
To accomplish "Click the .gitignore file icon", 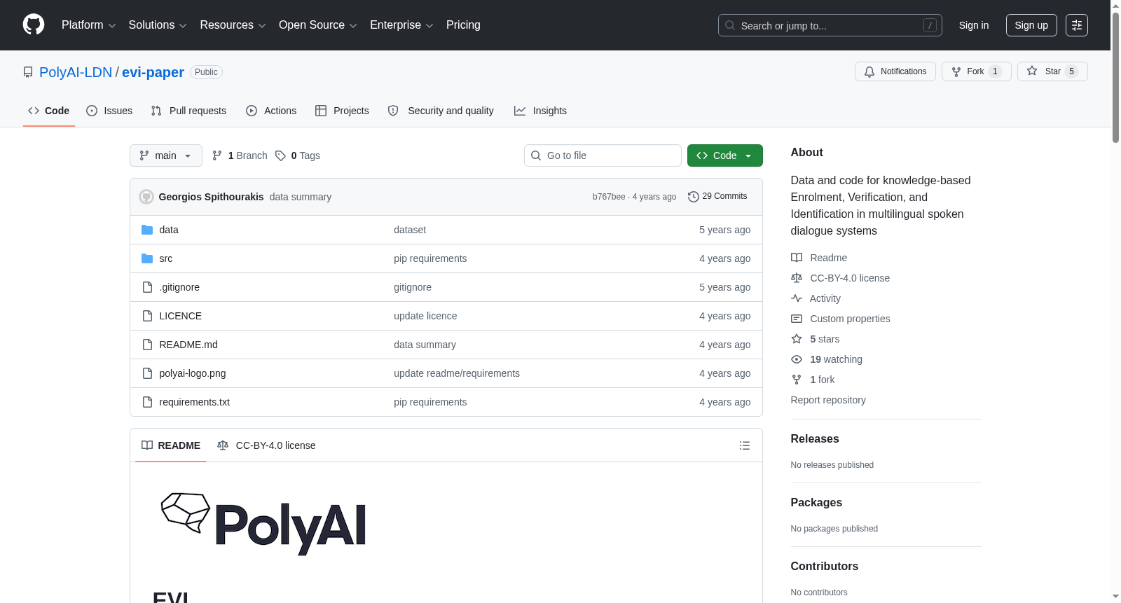I will coord(147,287).
